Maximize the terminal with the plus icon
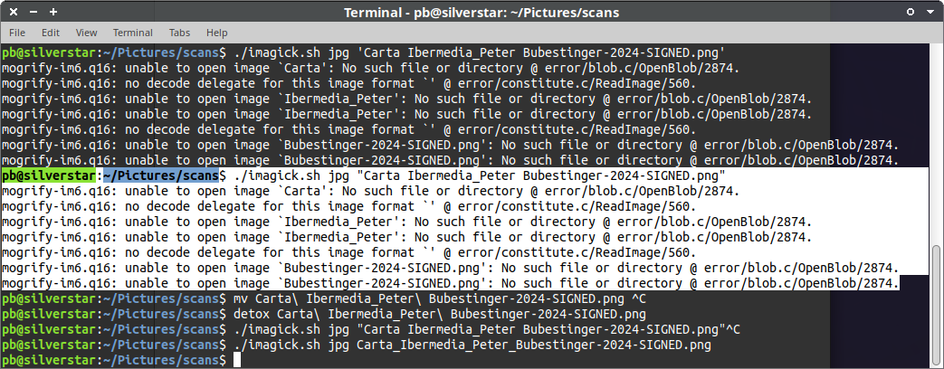Image resolution: width=944 pixels, height=369 pixels. [54, 13]
